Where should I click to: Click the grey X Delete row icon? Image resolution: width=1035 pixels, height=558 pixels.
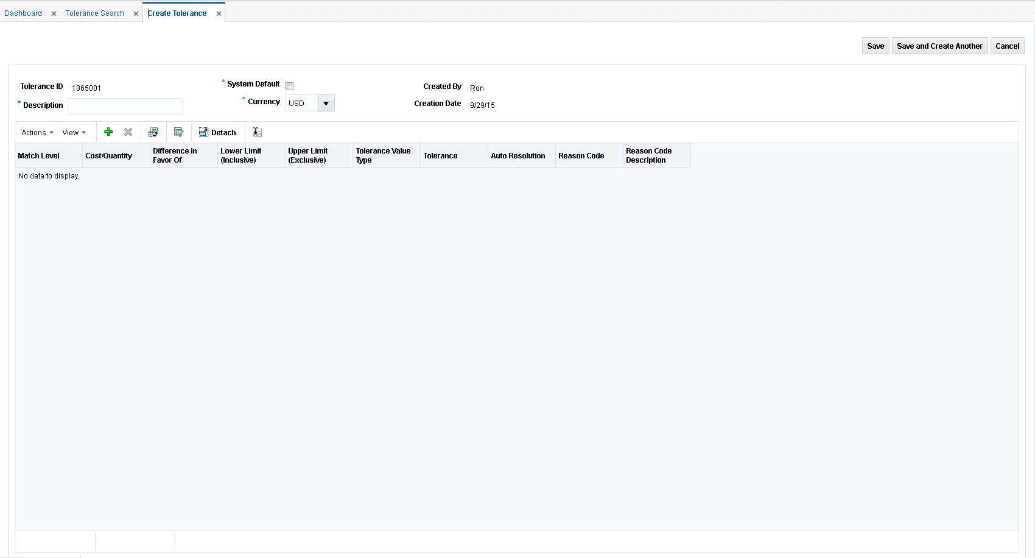click(128, 132)
